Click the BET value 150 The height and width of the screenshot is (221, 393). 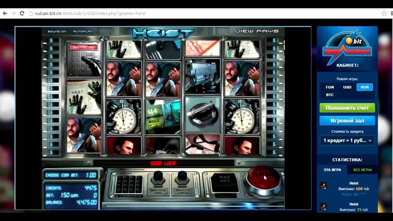pos(65,195)
